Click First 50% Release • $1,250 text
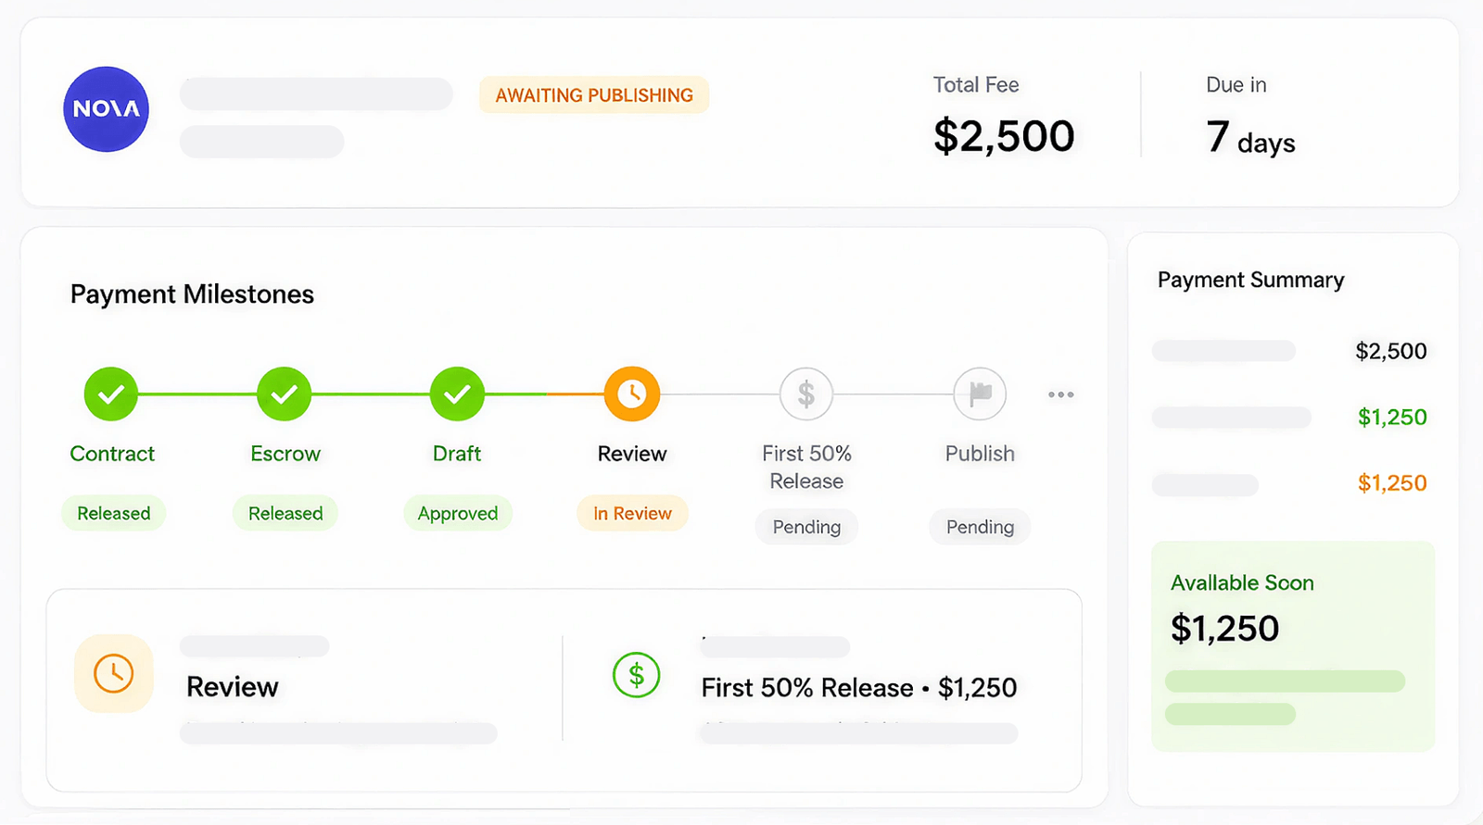This screenshot has width=1483, height=825. 858,688
